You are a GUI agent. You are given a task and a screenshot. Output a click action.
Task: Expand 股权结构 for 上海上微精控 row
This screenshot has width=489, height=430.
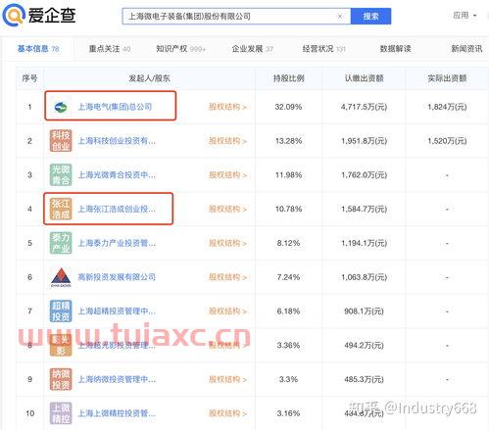(x=227, y=413)
